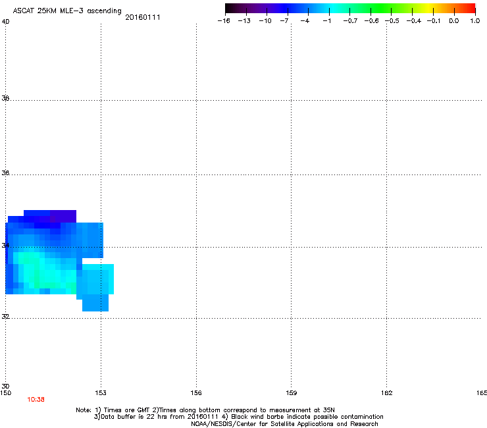Click the color bar label -0.5
487x428 pixels.
(x=392, y=21)
